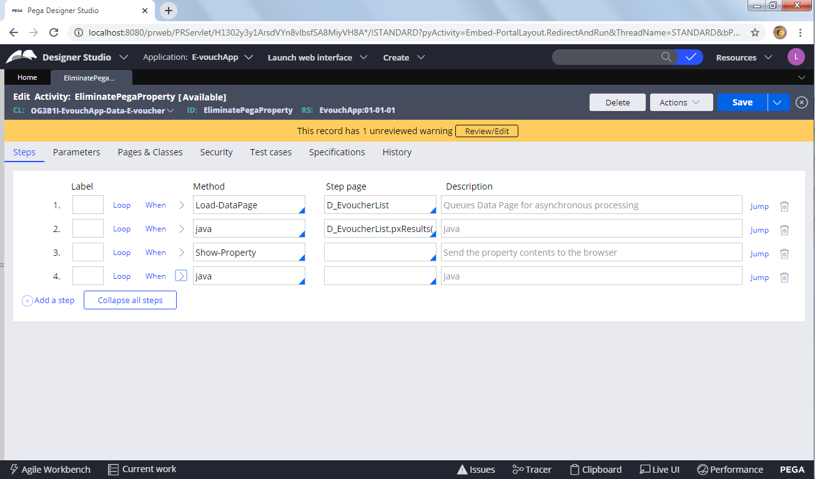Open the Tracer tool

click(531, 469)
